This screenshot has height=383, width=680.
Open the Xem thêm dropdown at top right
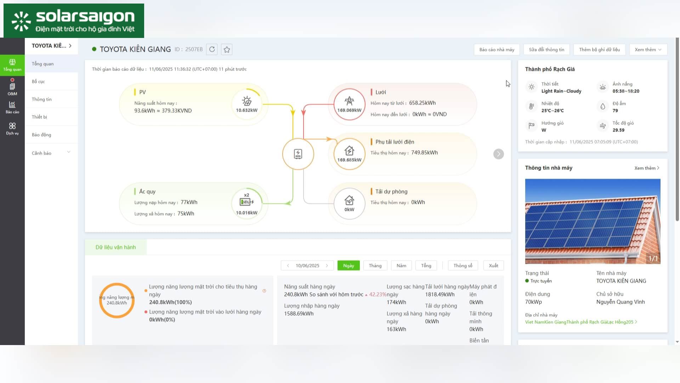[x=648, y=50]
